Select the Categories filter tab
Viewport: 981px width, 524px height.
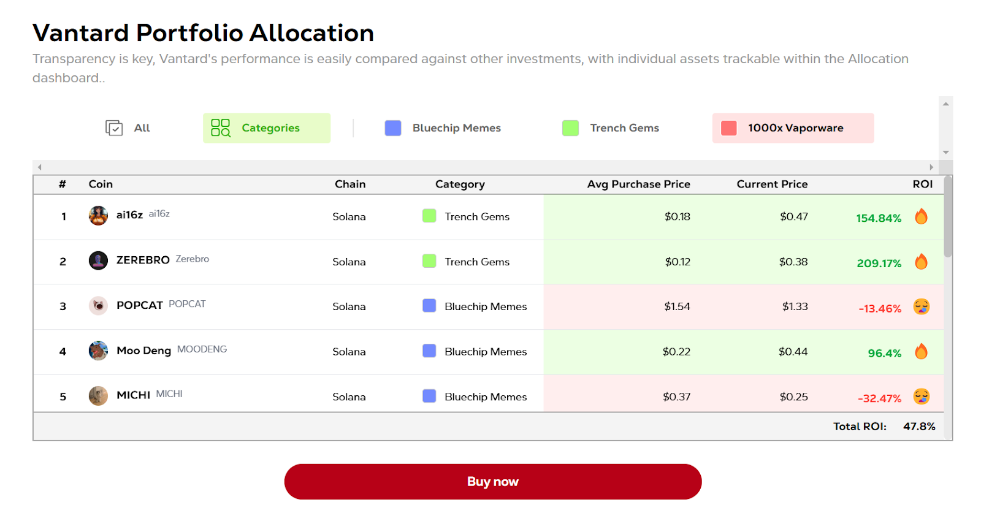pos(267,127)
